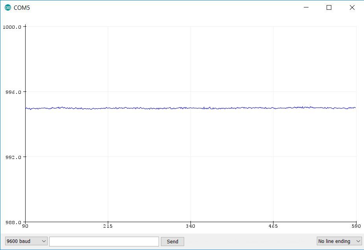The width and height of the screenshot is (364, 250).
Task: Click the 465 x-axis label
Action: pyautogui.click(x=273, y=226)
